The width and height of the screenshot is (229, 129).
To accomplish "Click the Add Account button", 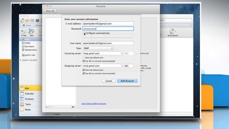I will (127, 81).
